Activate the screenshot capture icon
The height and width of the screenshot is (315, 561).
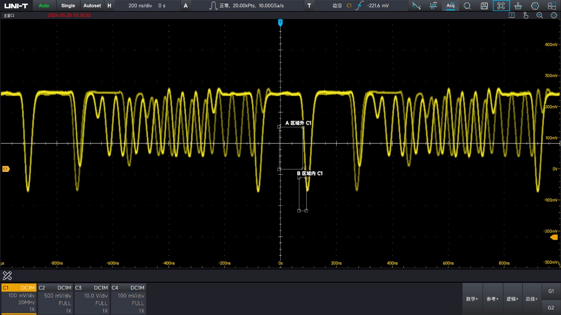pos(501,6)
